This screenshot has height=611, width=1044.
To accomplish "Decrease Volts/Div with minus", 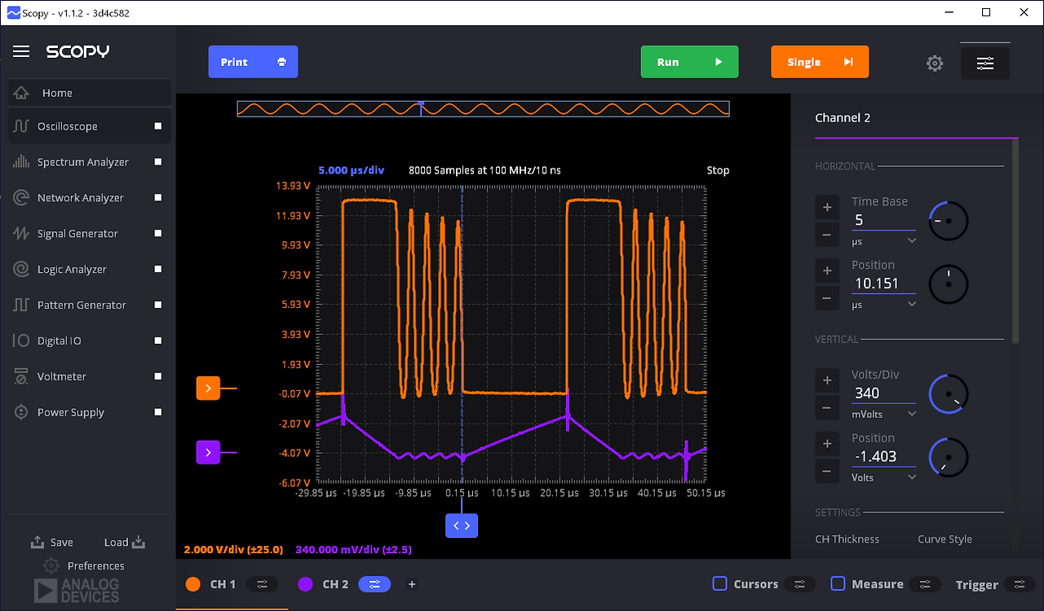I will pyautogui.click(x=827, y=408).
